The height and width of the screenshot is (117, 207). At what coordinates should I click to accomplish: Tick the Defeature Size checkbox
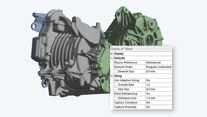point(116,98)
